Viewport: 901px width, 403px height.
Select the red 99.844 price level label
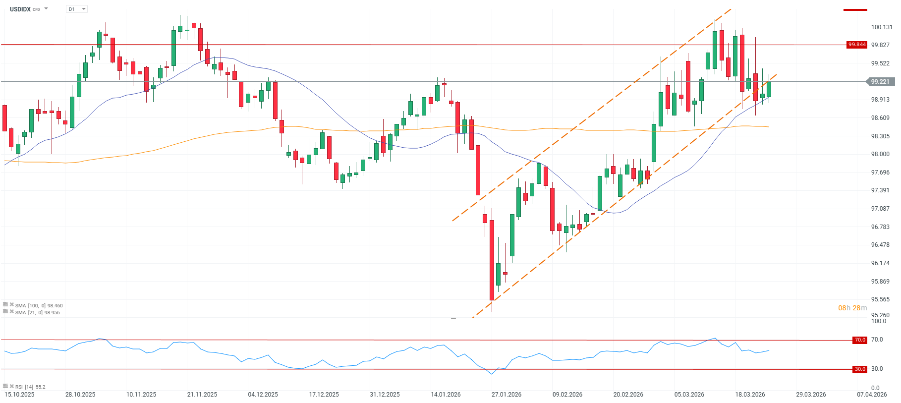coord(857,45)
